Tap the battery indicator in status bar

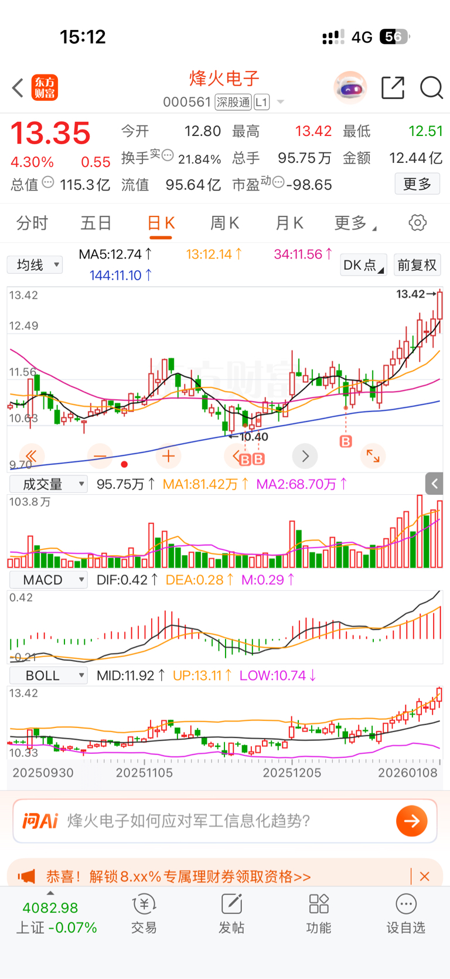click(395, 37)
